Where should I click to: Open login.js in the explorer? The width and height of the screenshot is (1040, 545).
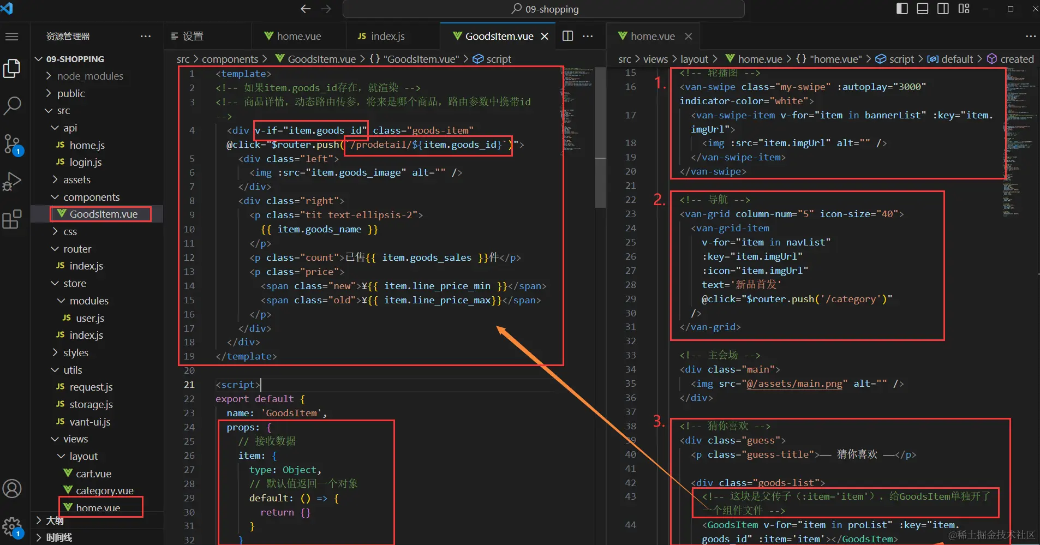[97, 162]
